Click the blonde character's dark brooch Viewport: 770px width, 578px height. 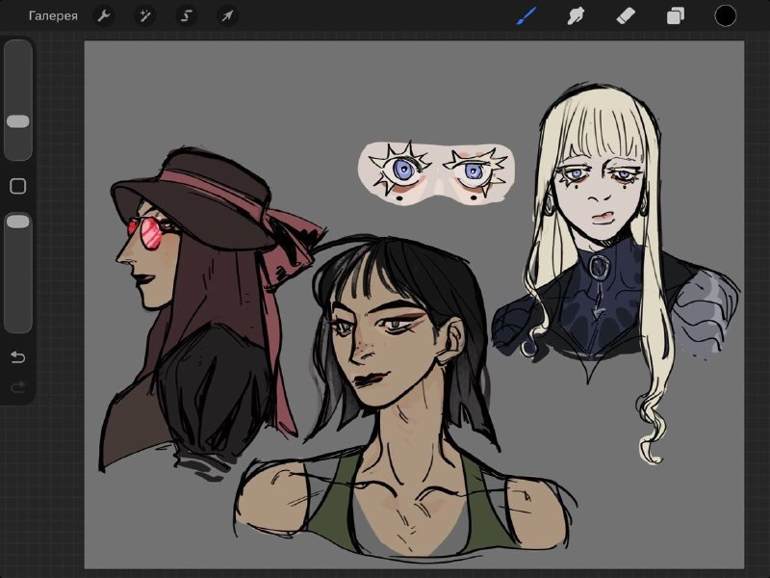(x=599, y=267)
